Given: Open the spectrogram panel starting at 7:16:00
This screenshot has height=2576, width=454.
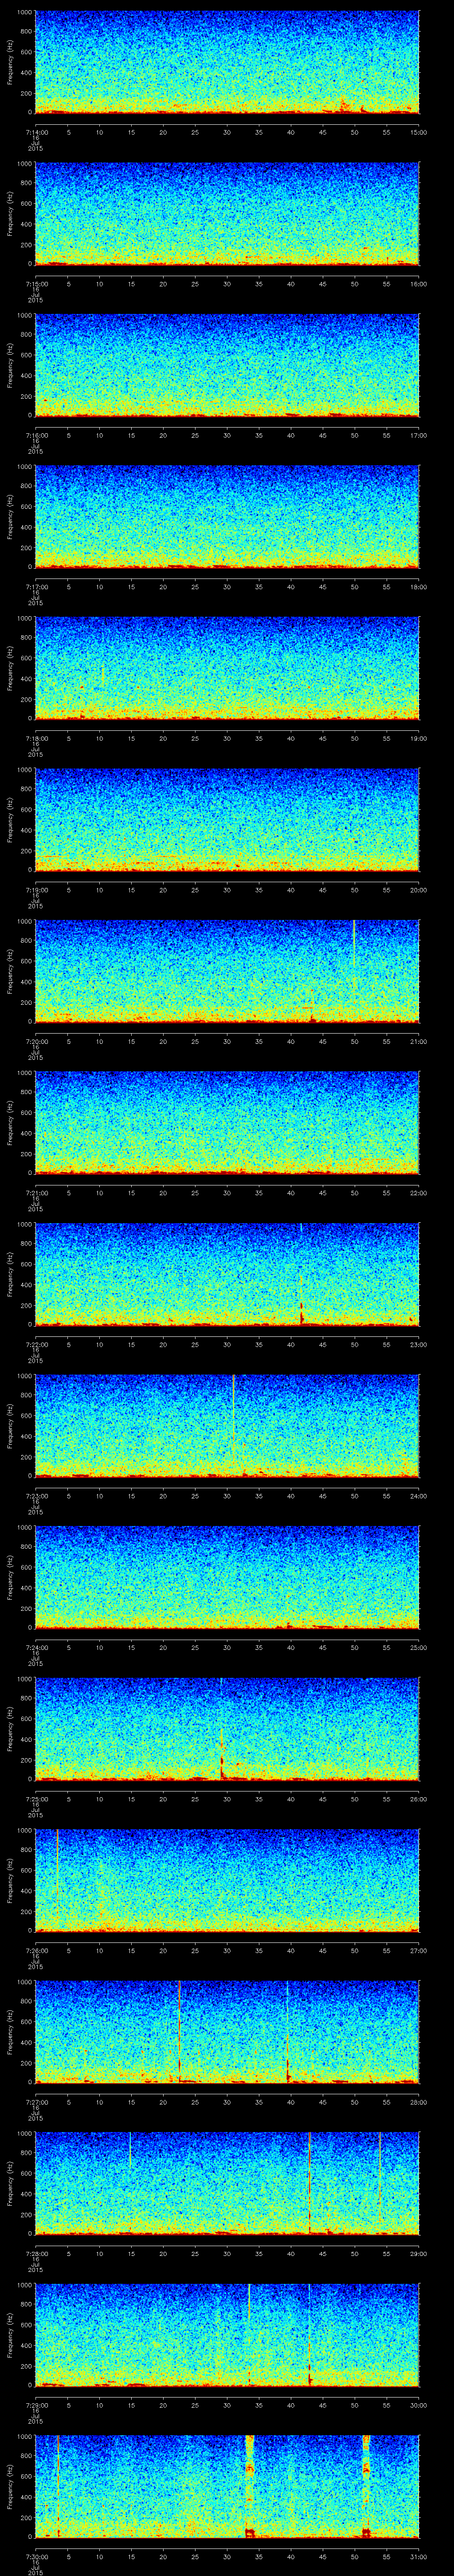Looking at the screenshot, I should 227,366.
